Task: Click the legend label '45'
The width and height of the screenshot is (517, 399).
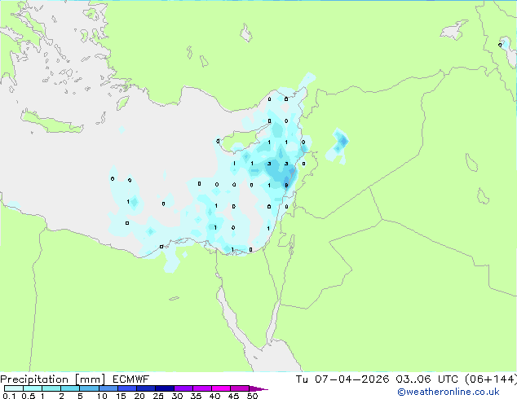Action: point(233,396)
